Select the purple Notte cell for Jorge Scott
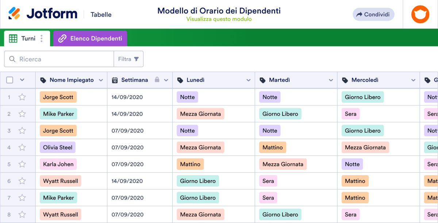The width and height of the screenshot is (438, 223). point(187,97)
